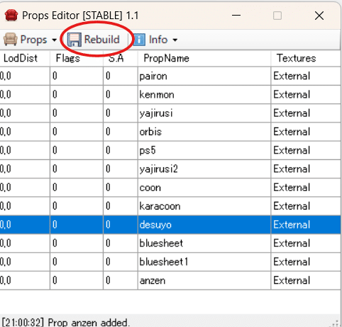Click the blue Info icon
342x327 pixels.
pos(139,40)
